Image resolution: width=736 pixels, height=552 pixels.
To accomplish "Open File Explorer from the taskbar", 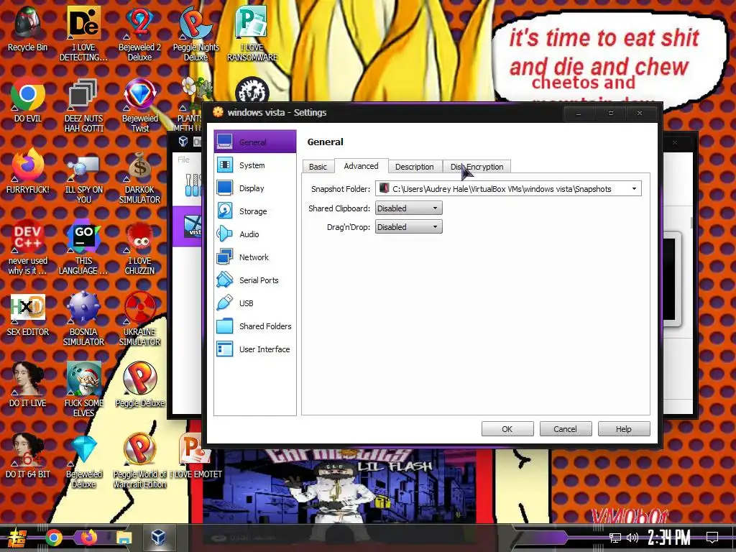I will tap(124, 538).
